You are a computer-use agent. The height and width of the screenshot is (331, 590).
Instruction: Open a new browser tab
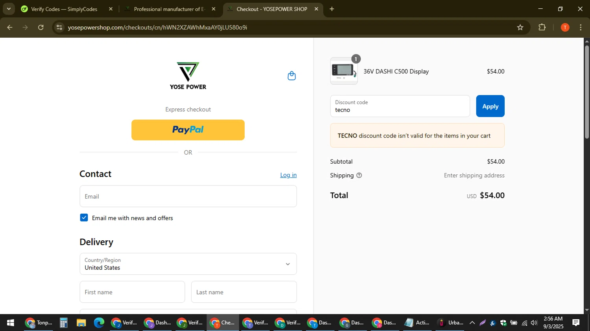332,9
